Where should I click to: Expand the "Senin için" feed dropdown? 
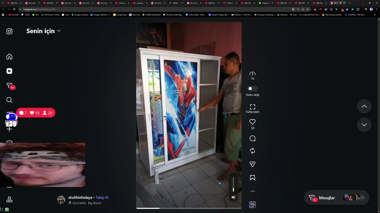pos(43,31)
